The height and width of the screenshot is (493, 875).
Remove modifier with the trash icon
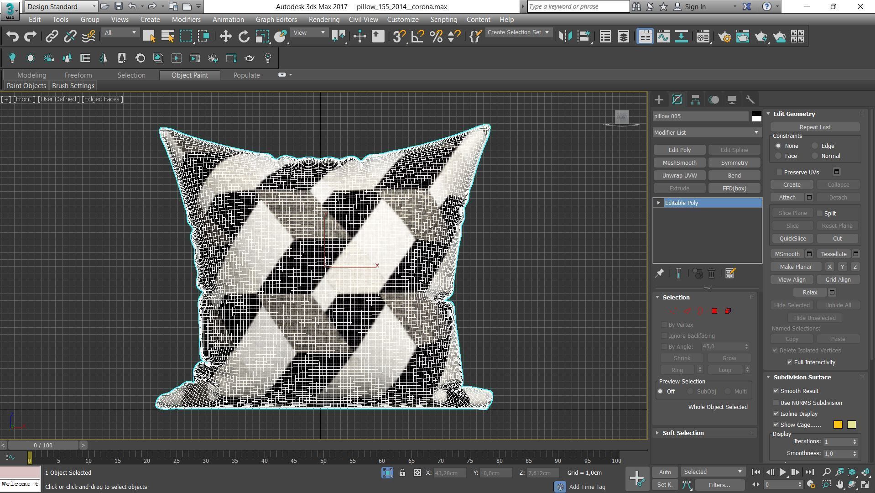click(x=712, y=273)
